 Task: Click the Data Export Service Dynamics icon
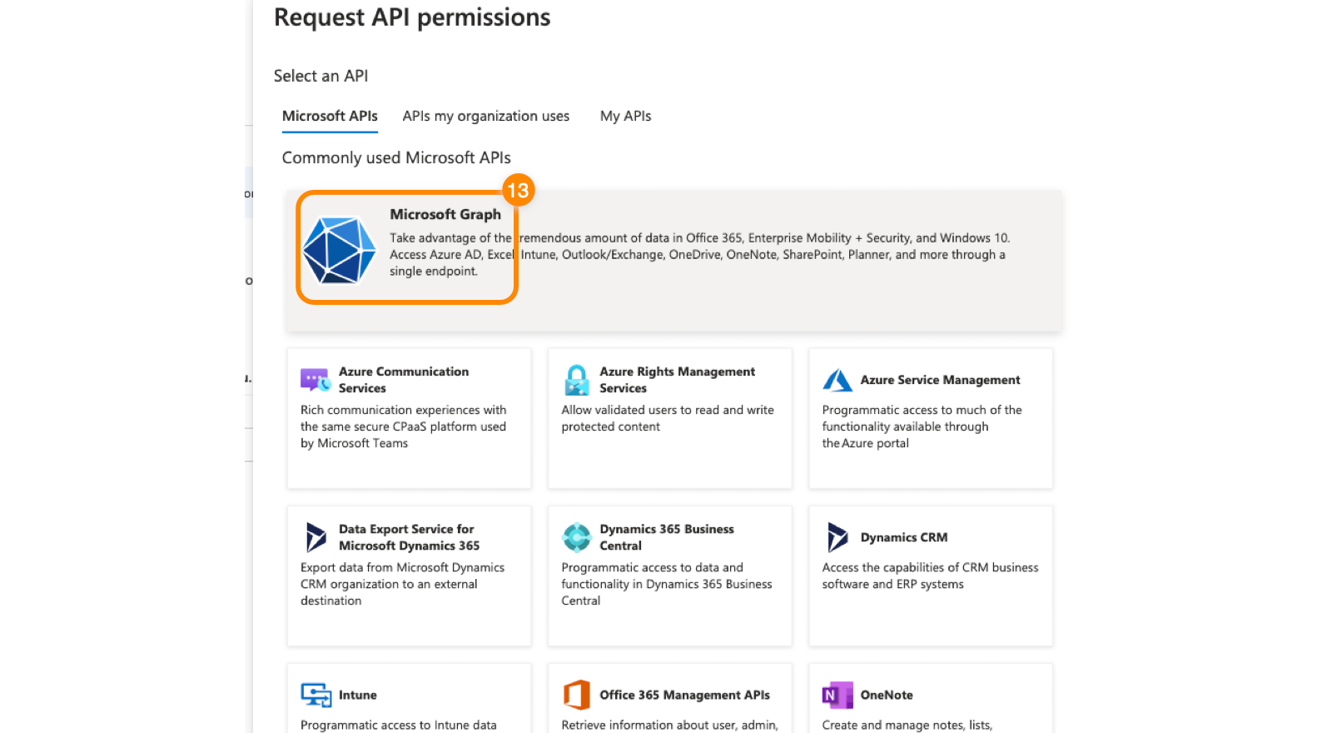316,537
